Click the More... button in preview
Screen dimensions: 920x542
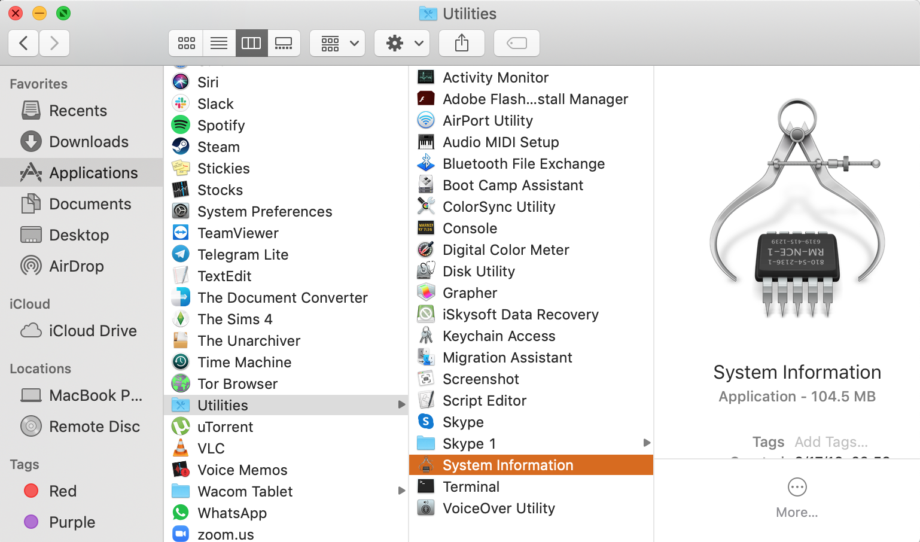coord(797,498)
